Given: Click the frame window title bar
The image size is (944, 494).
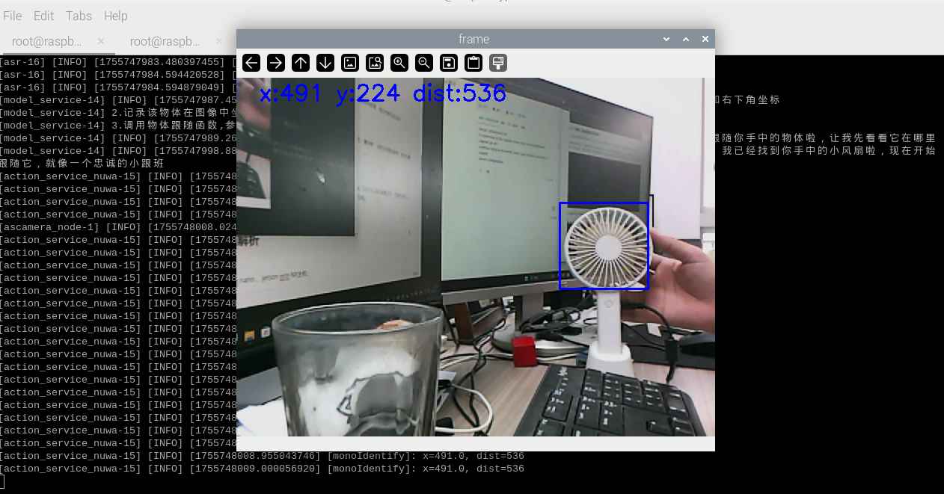Looking at the screenshot, I should coord(473,39).
